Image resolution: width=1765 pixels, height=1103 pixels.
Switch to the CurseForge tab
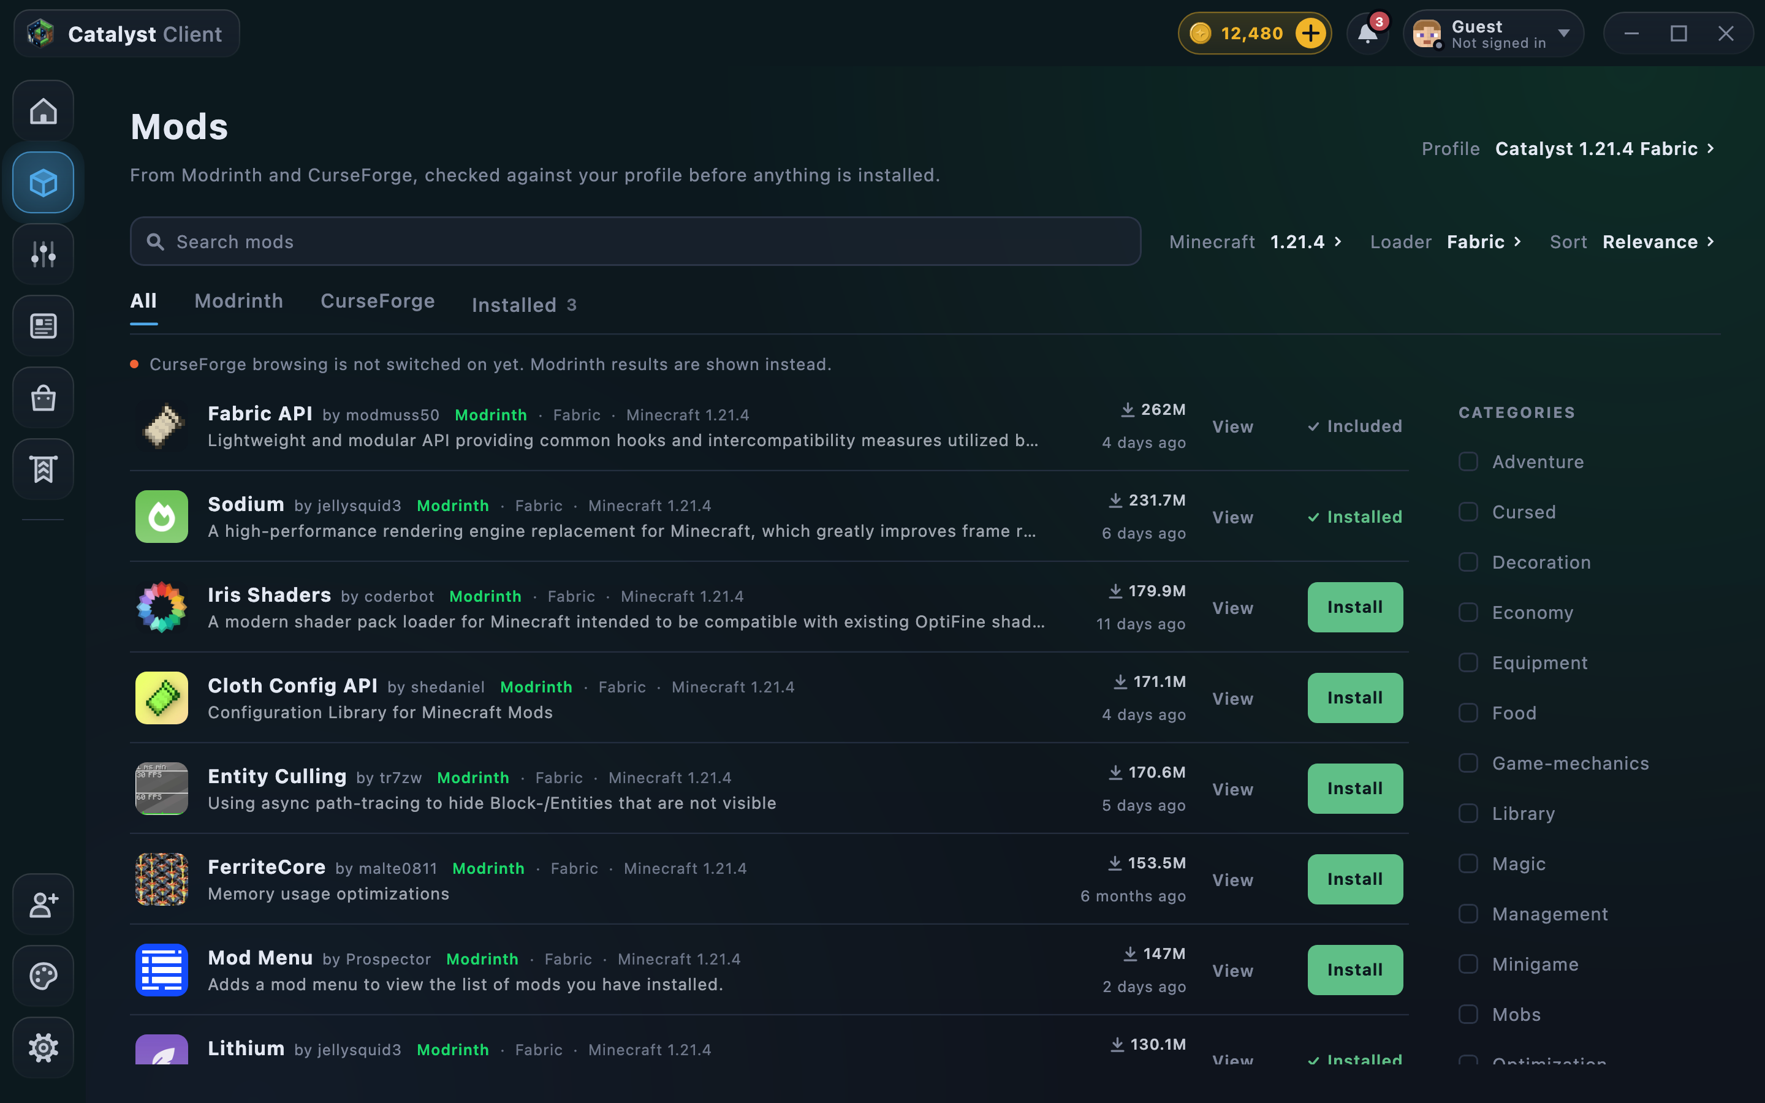click(x=378, y=300)
